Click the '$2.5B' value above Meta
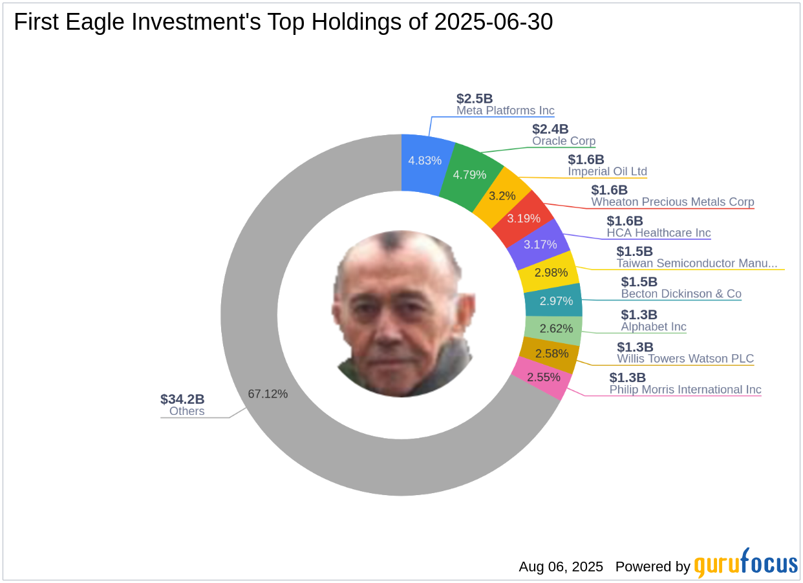The height and width of the screenshot is (583, 803). point(475,98)
